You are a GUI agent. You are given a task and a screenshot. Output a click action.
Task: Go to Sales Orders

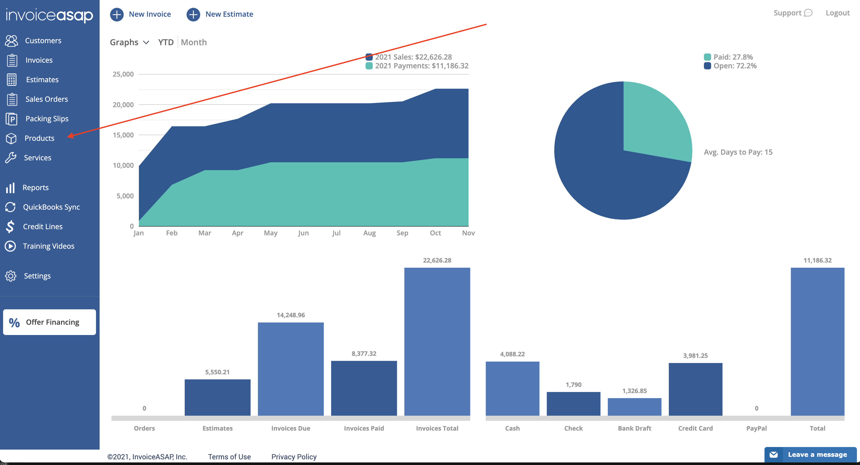(47, 99)
